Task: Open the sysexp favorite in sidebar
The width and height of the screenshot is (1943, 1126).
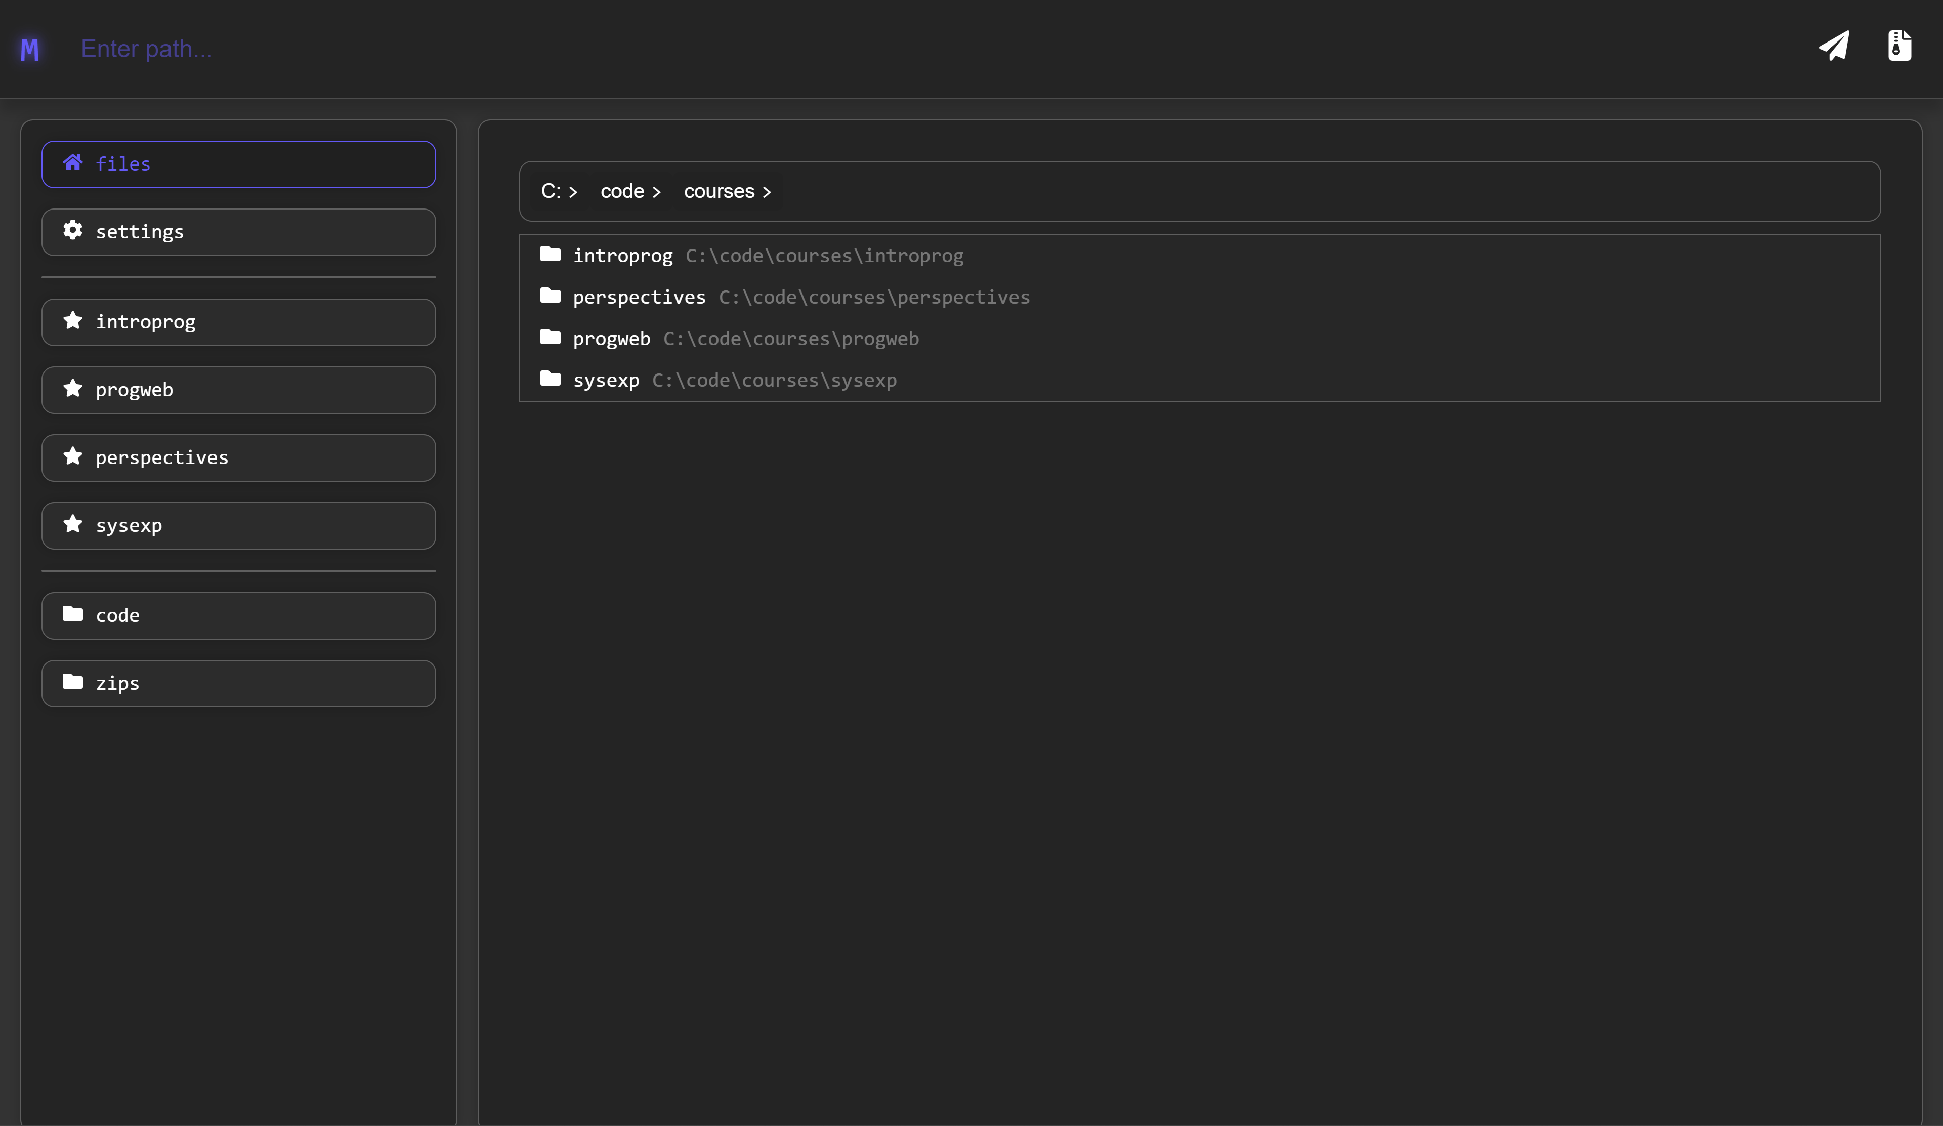Action: click(x=238, y=526)
